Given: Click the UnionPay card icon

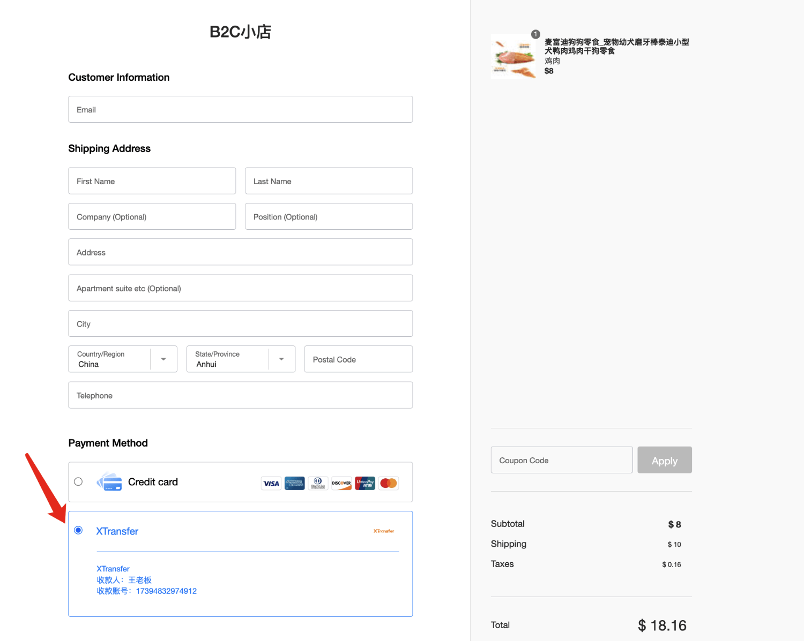Looking at the screenshot, I should tap(365, 483).
